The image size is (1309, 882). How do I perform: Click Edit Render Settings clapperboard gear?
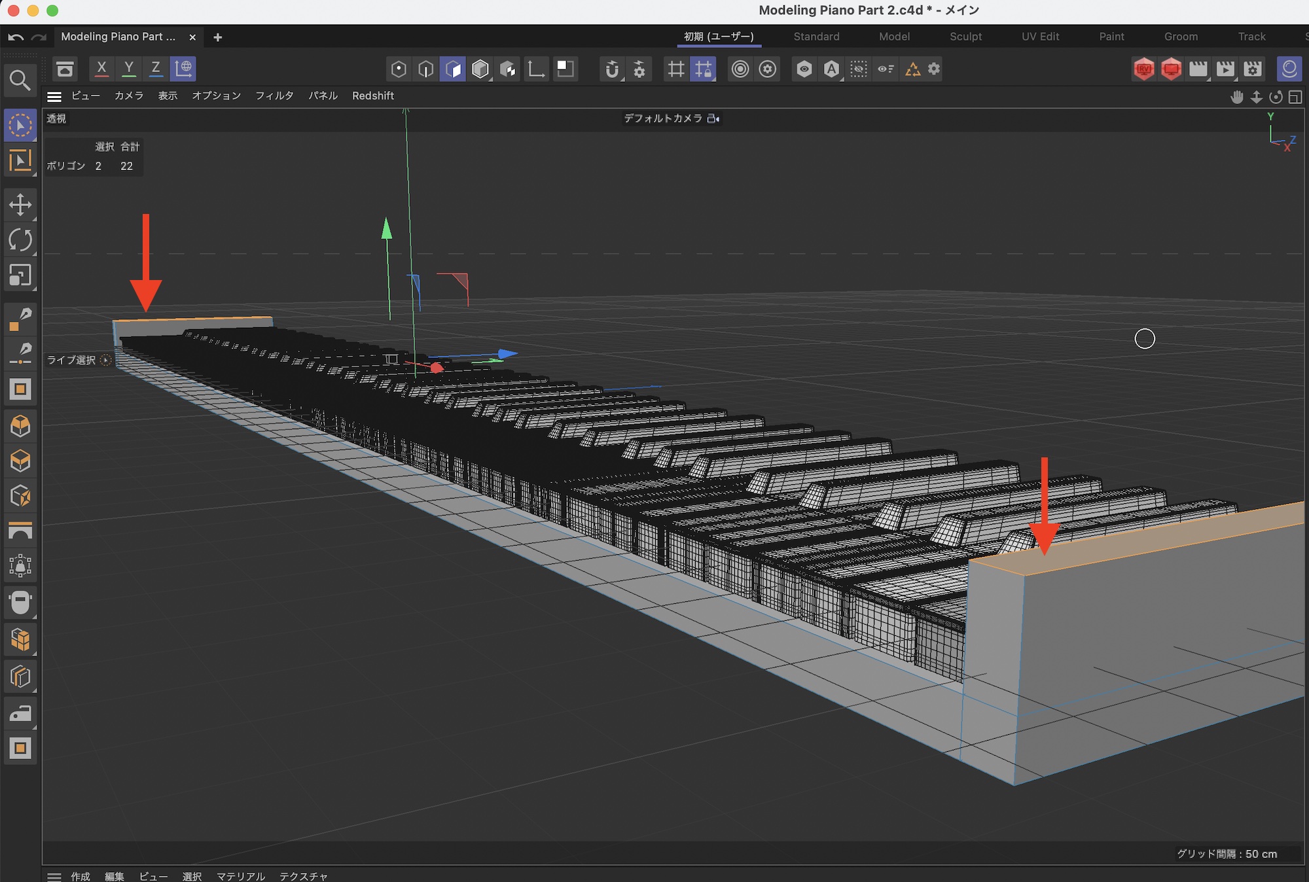(1252, 69)
